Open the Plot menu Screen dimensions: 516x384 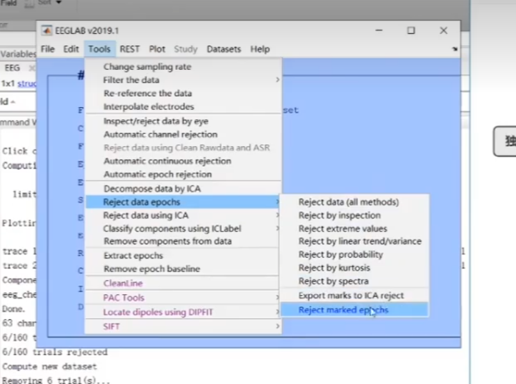point(157,49)
